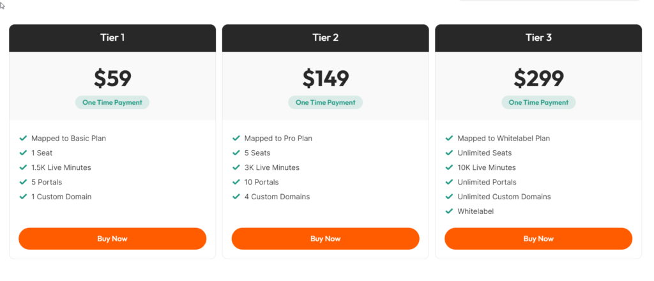
Task: Click checkmark beside Mapped to Pro Plan
Action: (236, 138)
